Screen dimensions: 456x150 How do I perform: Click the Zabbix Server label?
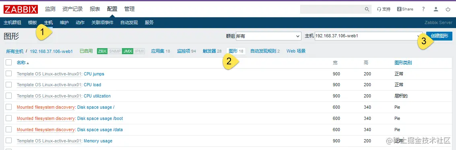tap(438, 22)
